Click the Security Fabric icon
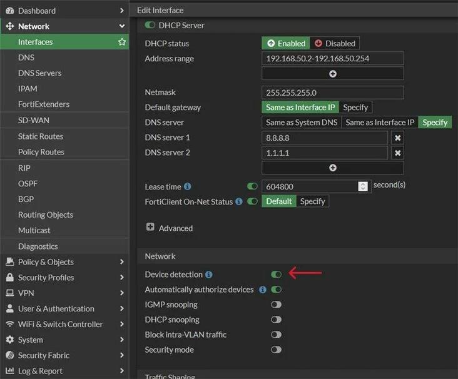This screenshot has height=379, width=458. pos(9,355)
